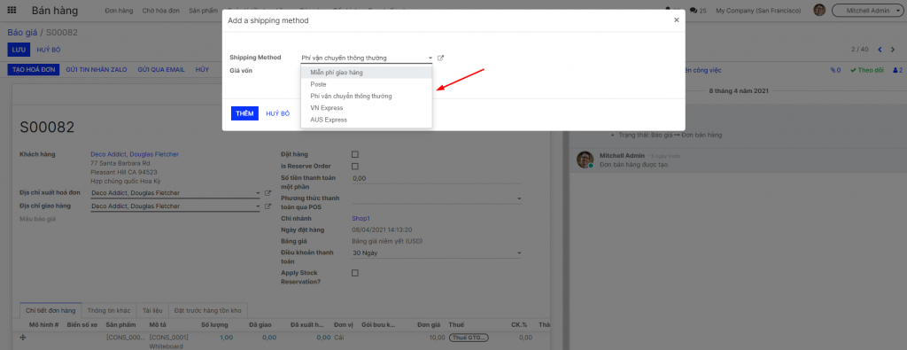The image size is (907, 350).
Task: Click the Thuế GTG tax tag on order line
Action: pyautogui.click(x=469, y=338)
